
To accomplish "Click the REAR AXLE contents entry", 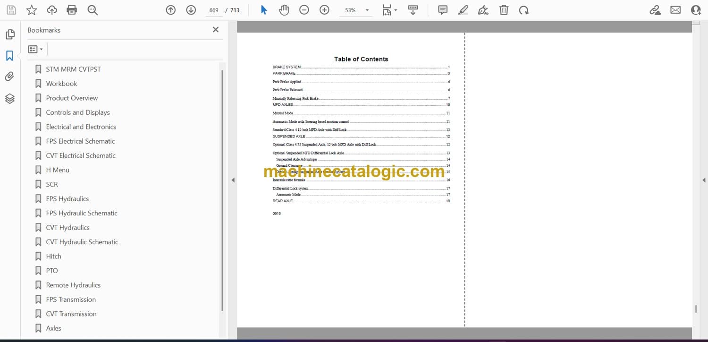I will 361,201.
